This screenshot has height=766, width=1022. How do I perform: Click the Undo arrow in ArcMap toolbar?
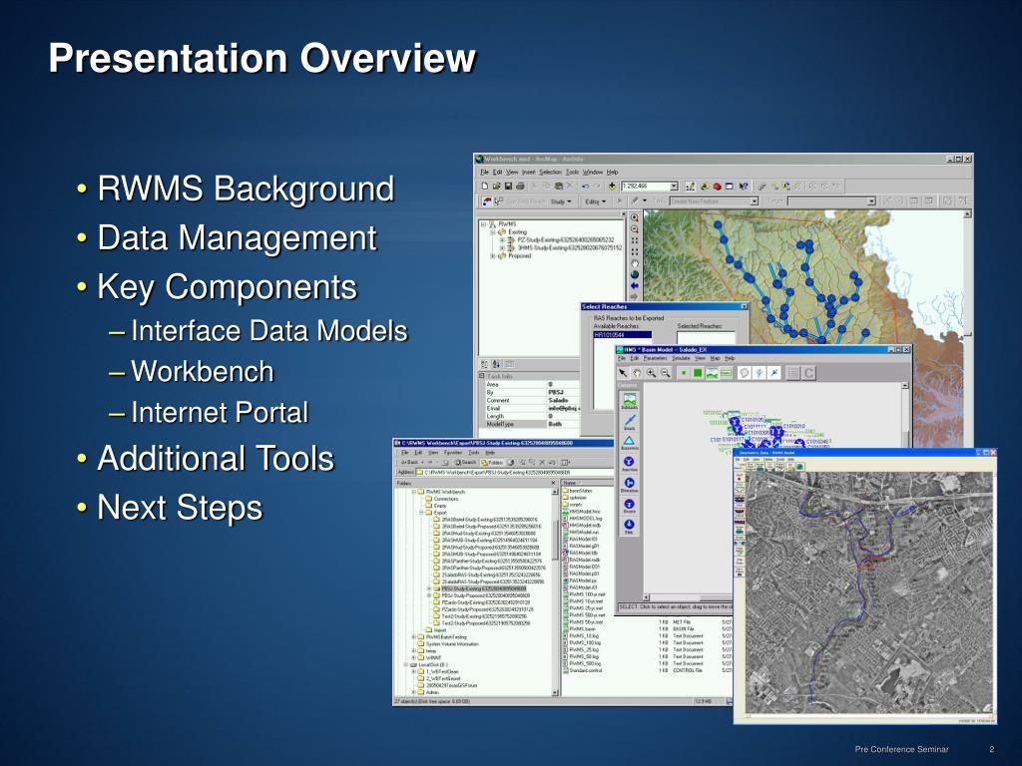585,187
